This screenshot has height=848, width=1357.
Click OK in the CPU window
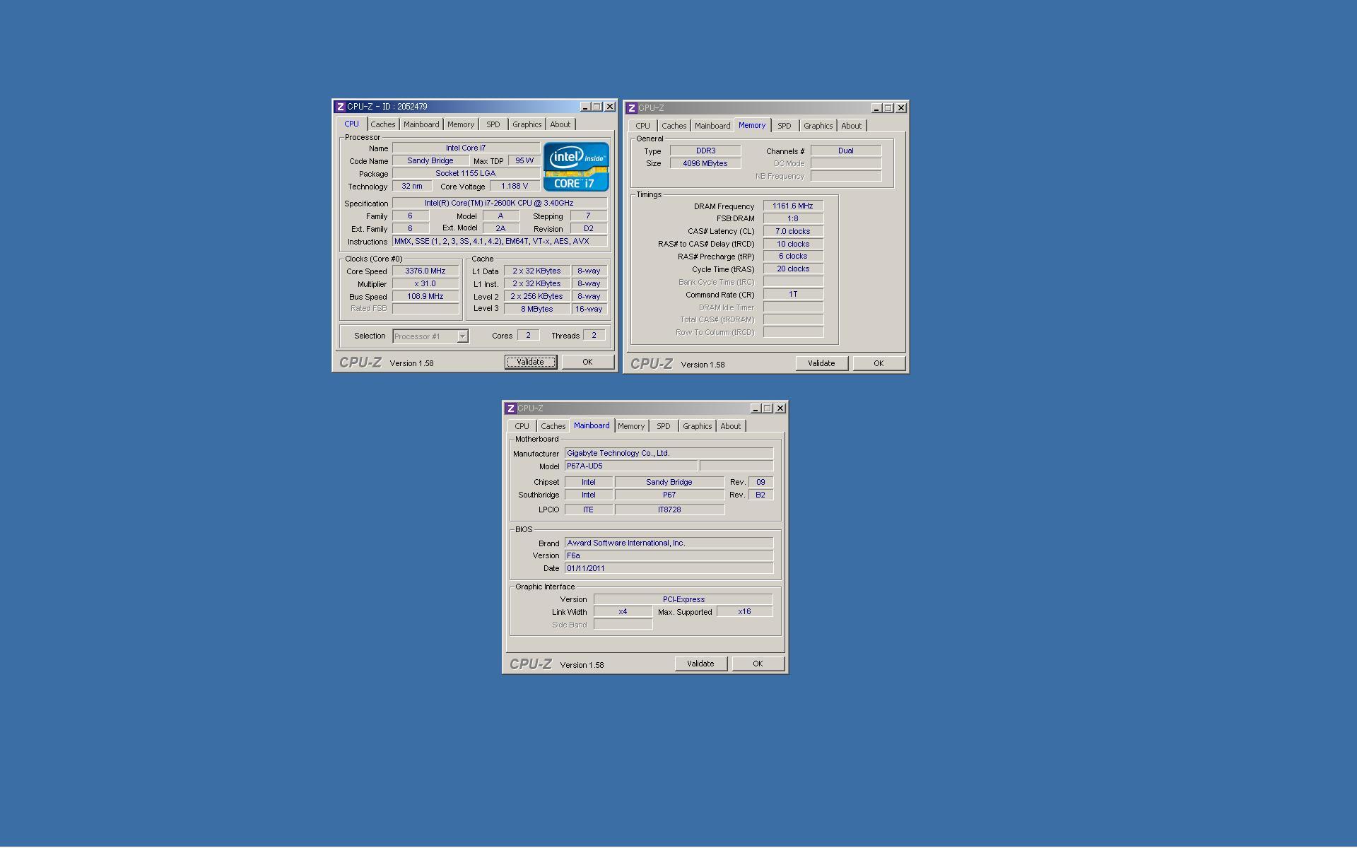tap(587, 362)
